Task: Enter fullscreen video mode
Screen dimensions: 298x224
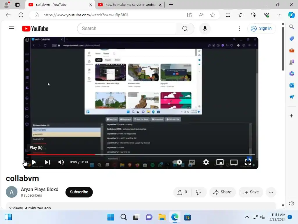Action: [x=248, y=162]
